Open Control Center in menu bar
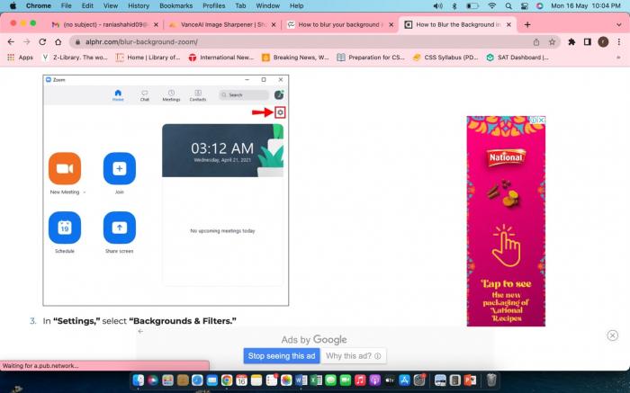The height and width of the screenshot is (393, 630). coord(525,5)
